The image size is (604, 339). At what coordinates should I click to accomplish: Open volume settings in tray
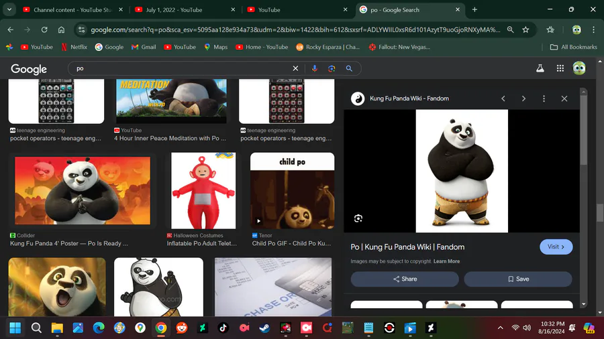pyautogui.click(x=527, y=328)
